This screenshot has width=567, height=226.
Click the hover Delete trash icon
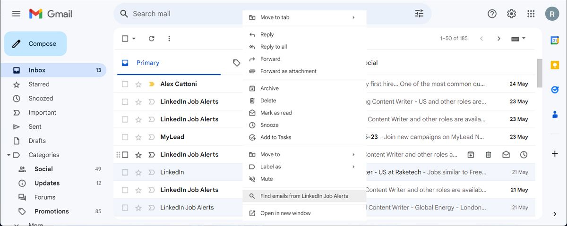(x=489, y=155)
